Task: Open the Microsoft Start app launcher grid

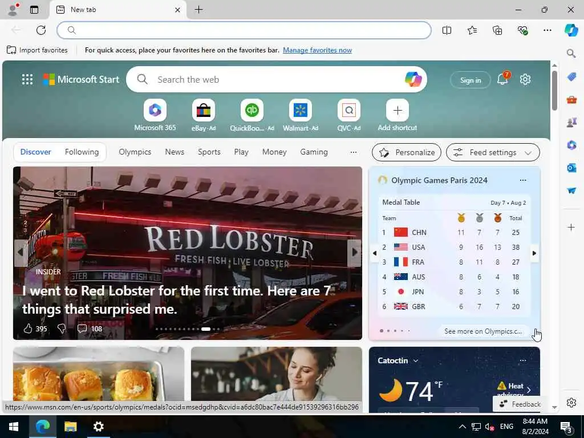Action: pyautogui.click(x=27, y=79)
